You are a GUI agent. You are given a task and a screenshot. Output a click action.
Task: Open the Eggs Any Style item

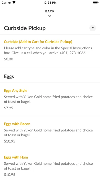tap(16, 91)
